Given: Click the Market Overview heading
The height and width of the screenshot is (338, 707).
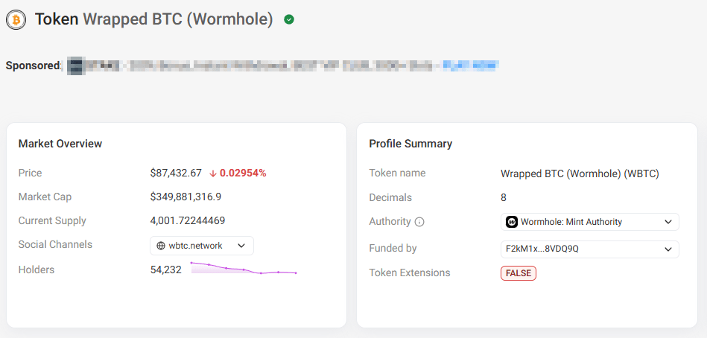Looking at the screenshot, I should [60, 144].
